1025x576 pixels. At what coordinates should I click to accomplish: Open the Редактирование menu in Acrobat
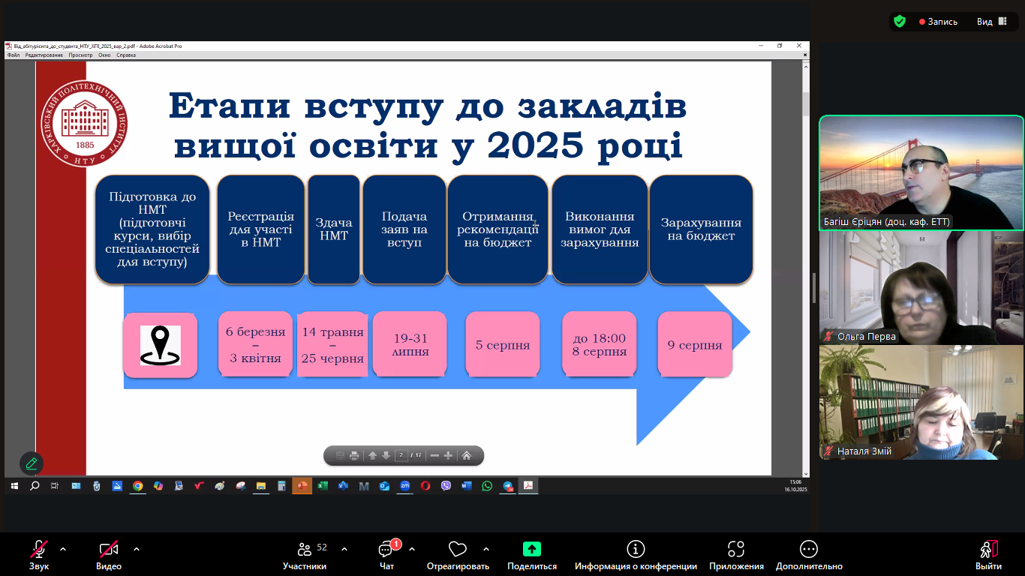[x=44, y=55]
